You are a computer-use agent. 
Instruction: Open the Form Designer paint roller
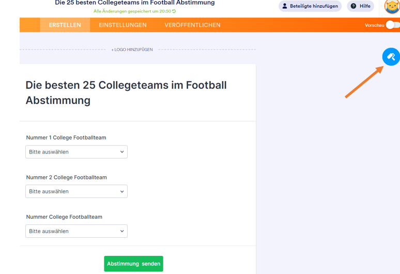point(391,57)
